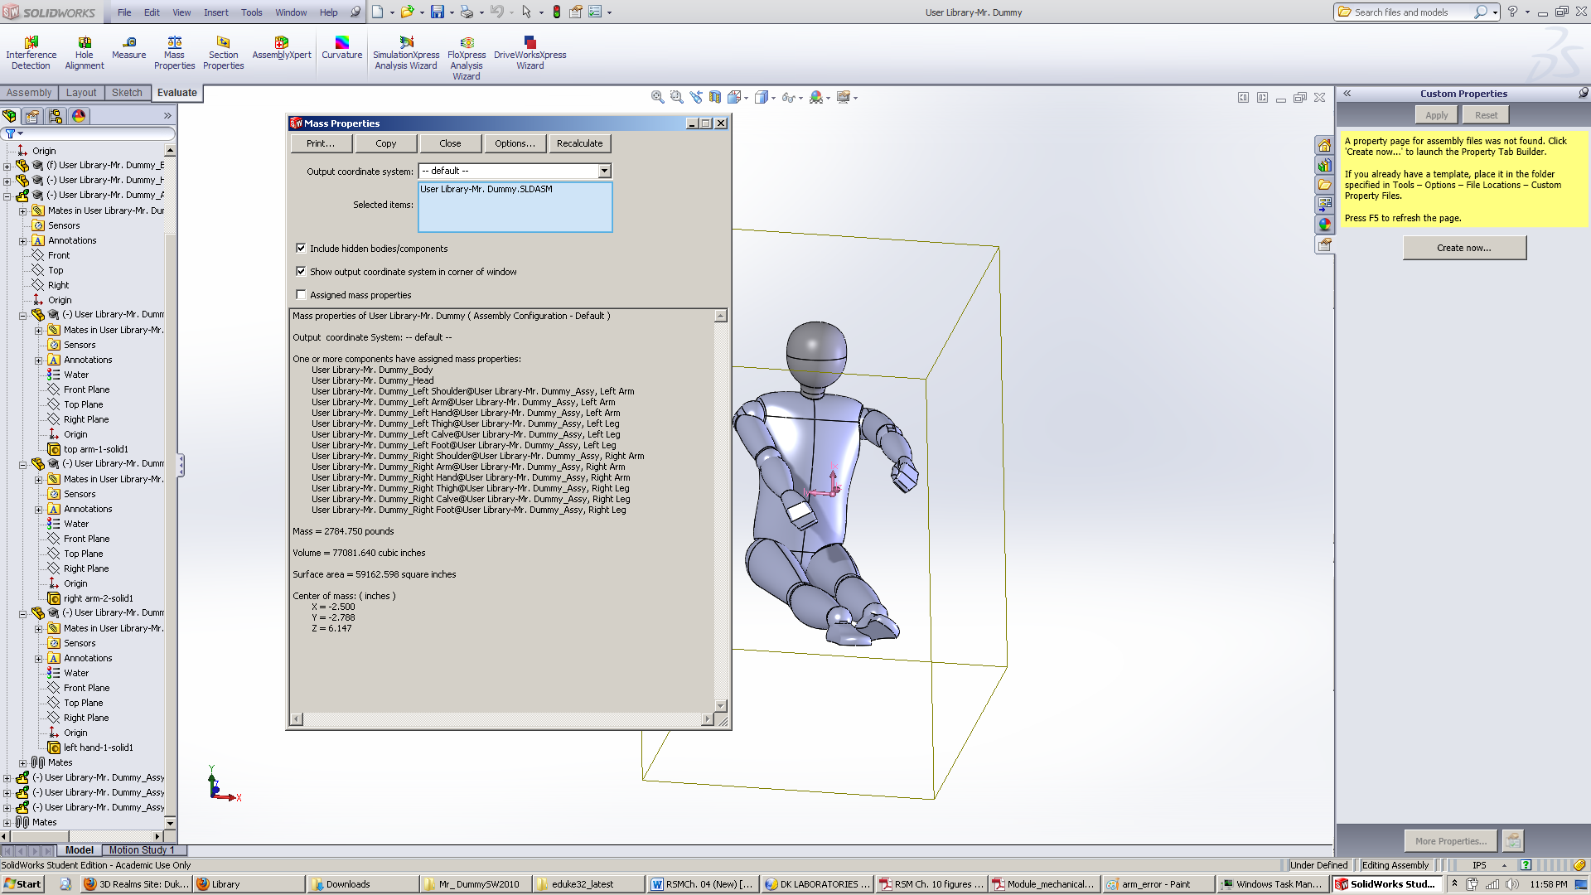Viewport: 1591px width, 895px height.
Task: Start DriveWorksXpress Wizard
Action: click(530, 53)
